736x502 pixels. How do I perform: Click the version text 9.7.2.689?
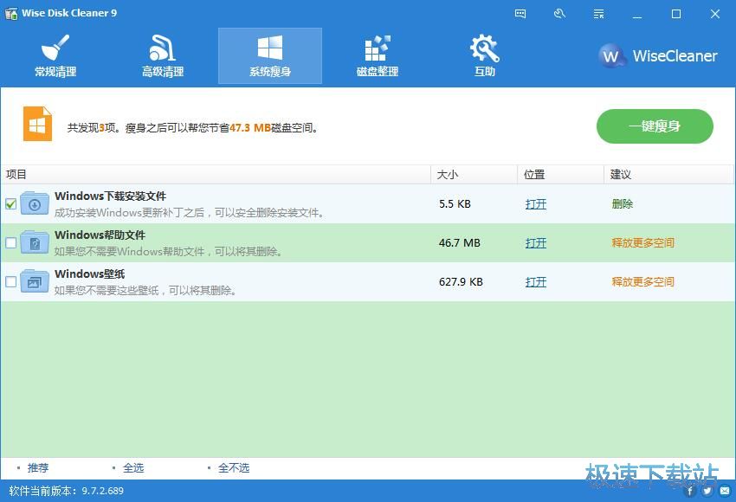coord(103,492)
